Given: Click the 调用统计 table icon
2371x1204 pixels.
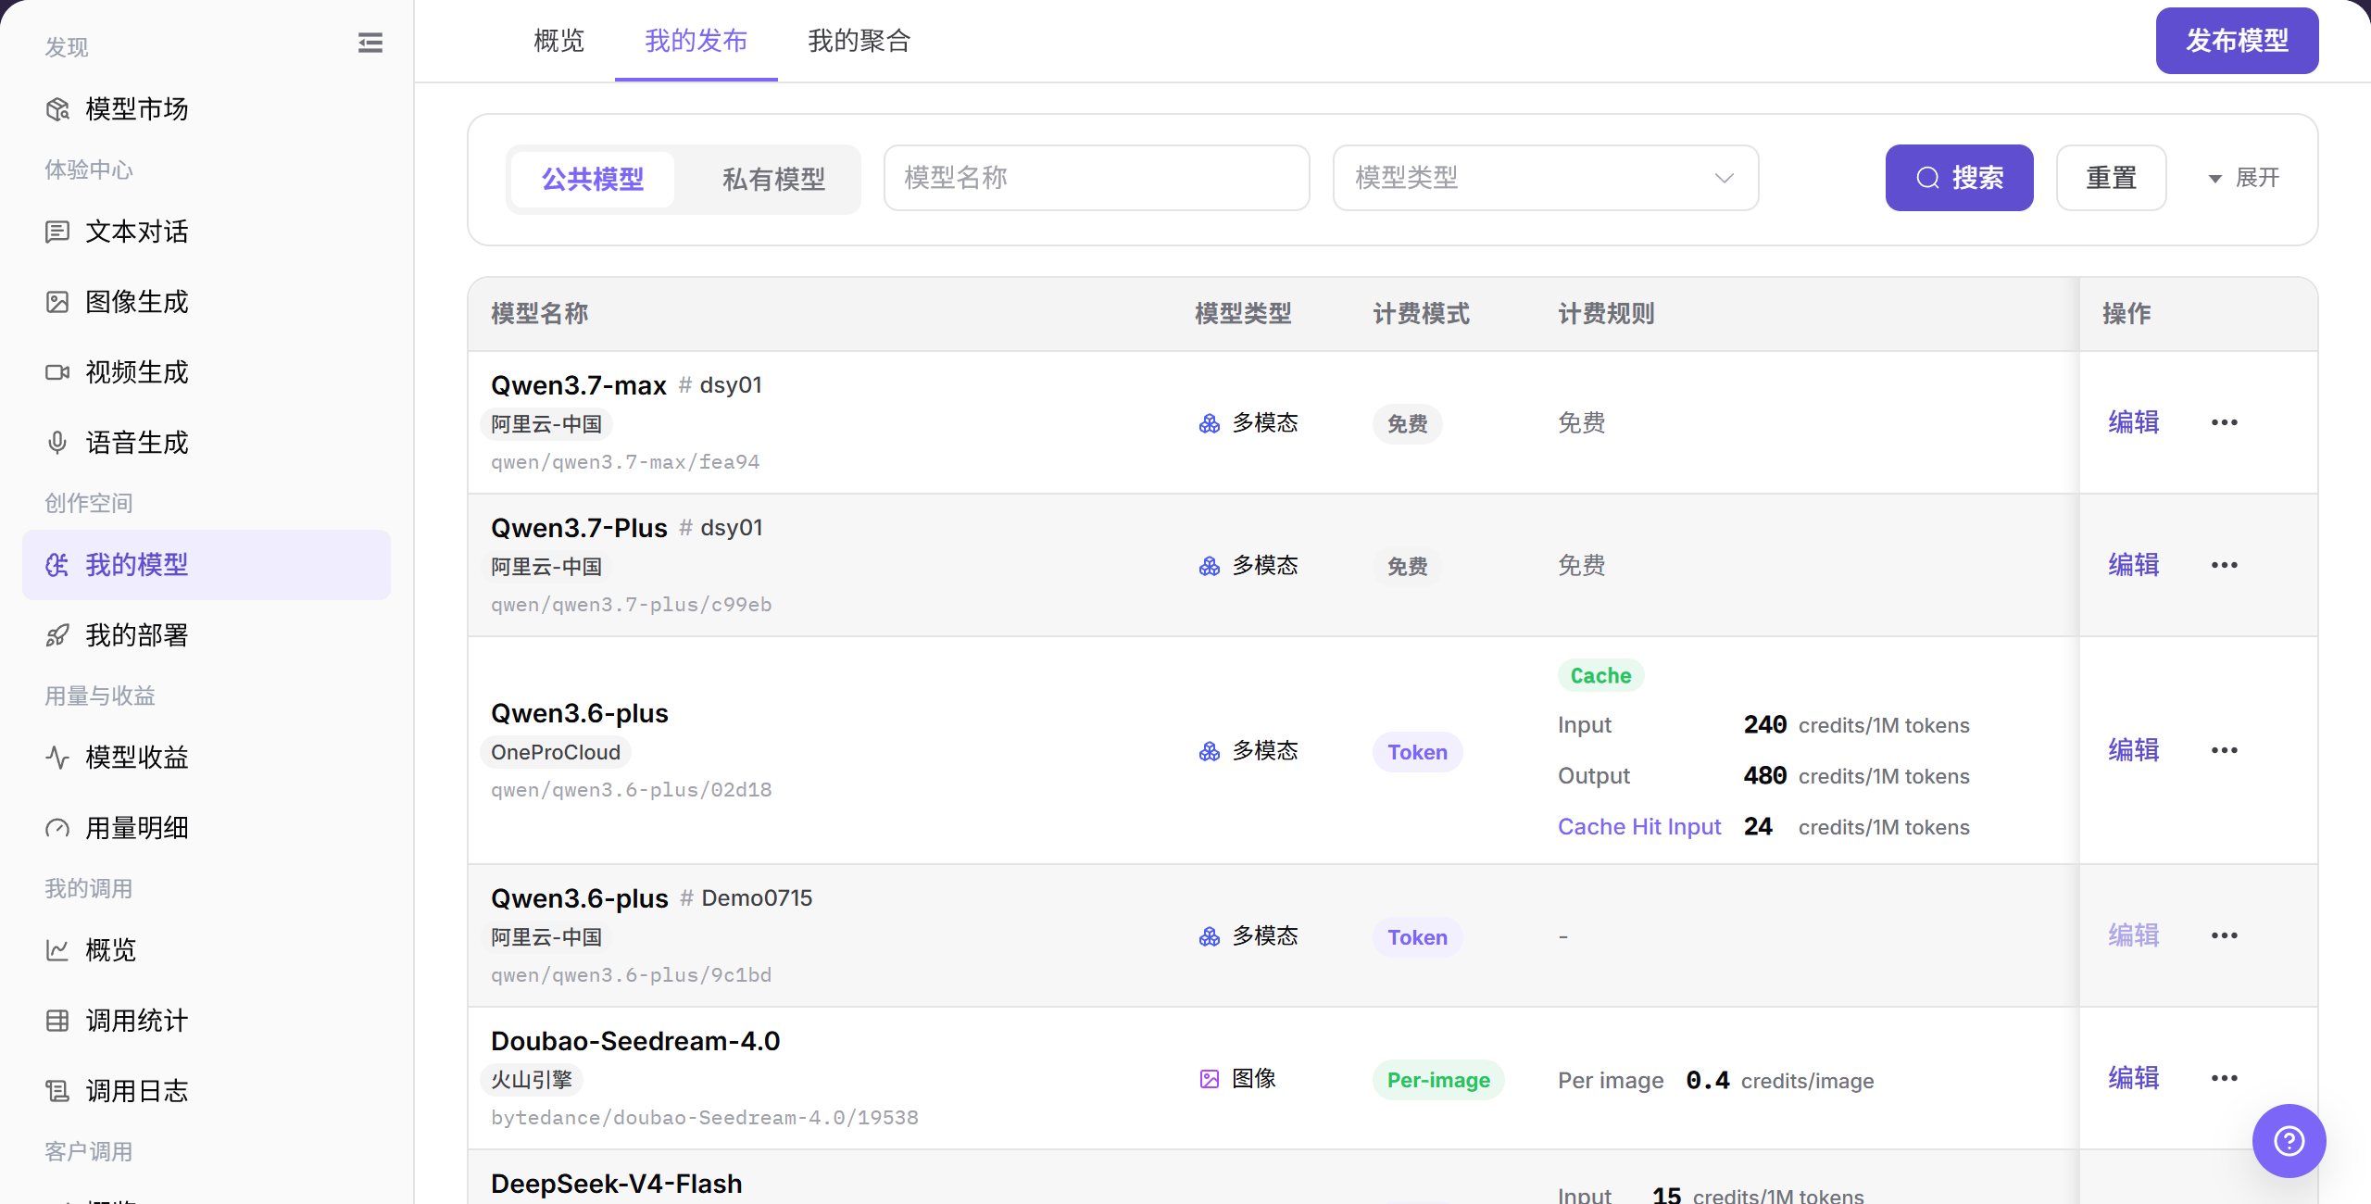Looking at the screenshot, I should pyautogui.click(x=57, y=1021).
